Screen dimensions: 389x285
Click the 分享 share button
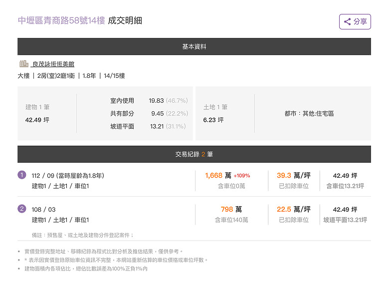355,21
